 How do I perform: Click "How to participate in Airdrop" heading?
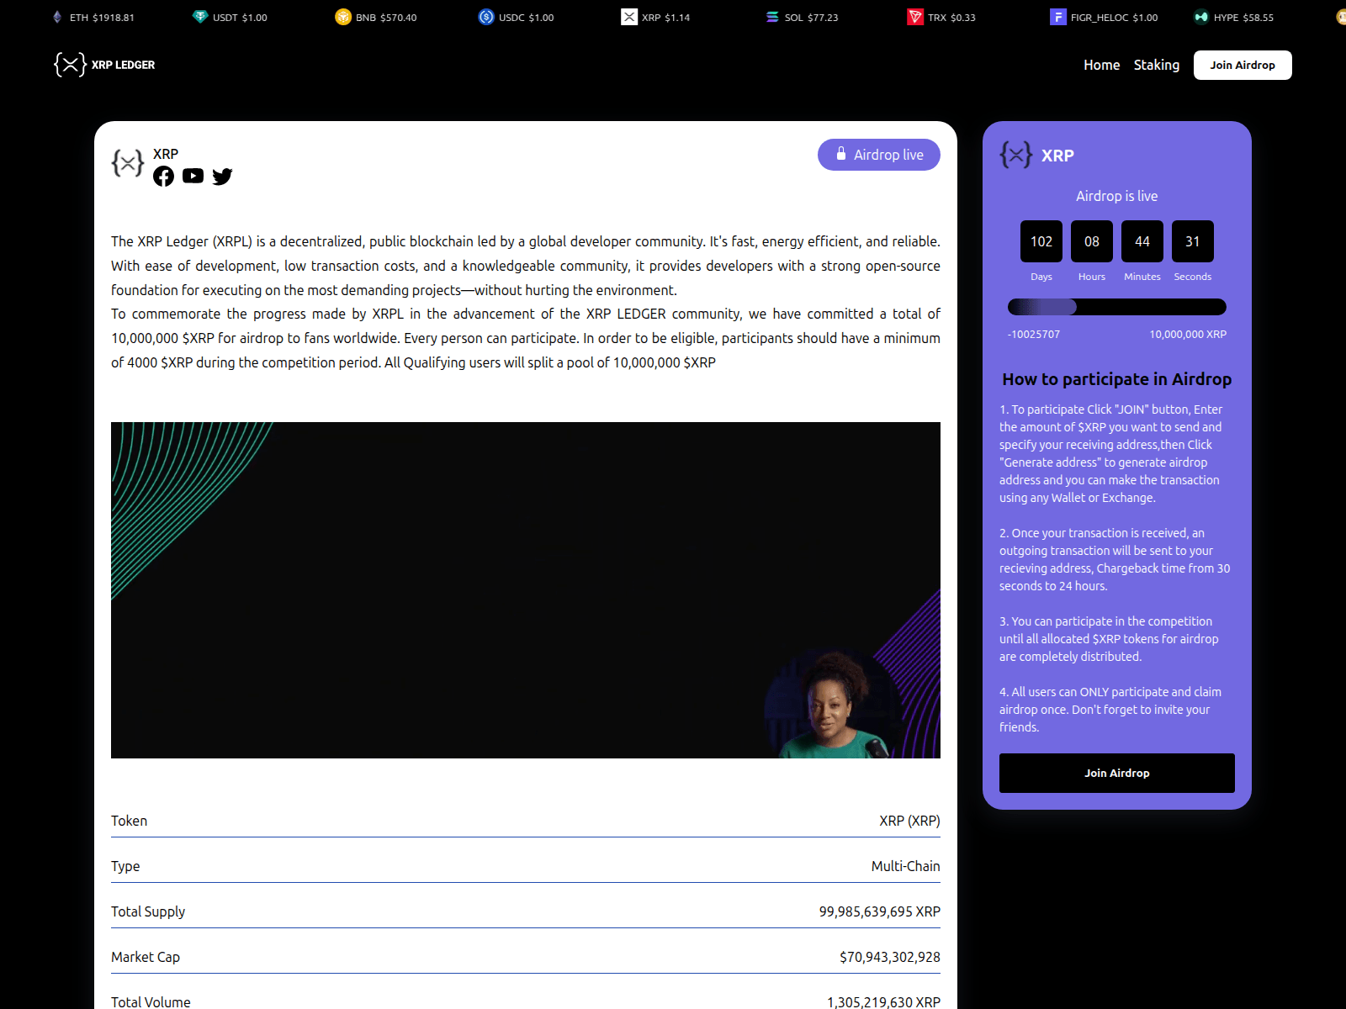pos(1117,379)
